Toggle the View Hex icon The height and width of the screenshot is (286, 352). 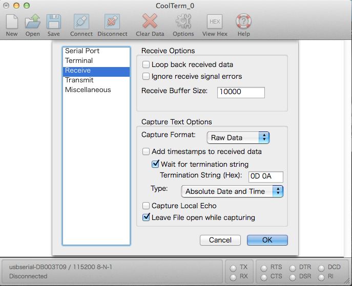point(215,22)
